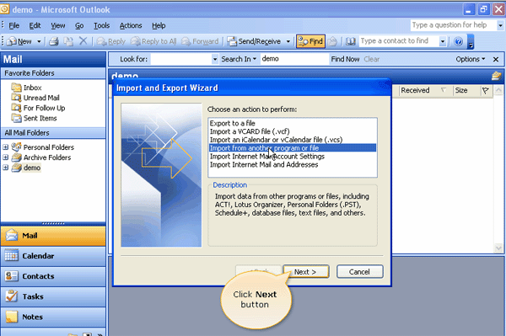This screenshot has height=336, width=506.
Task: Switch to Contacts navigation pane
Action: pos(53,276)
